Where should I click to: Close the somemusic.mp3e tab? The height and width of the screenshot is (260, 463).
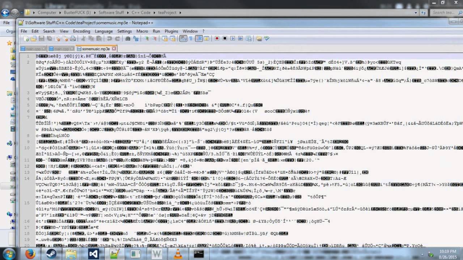114,48
